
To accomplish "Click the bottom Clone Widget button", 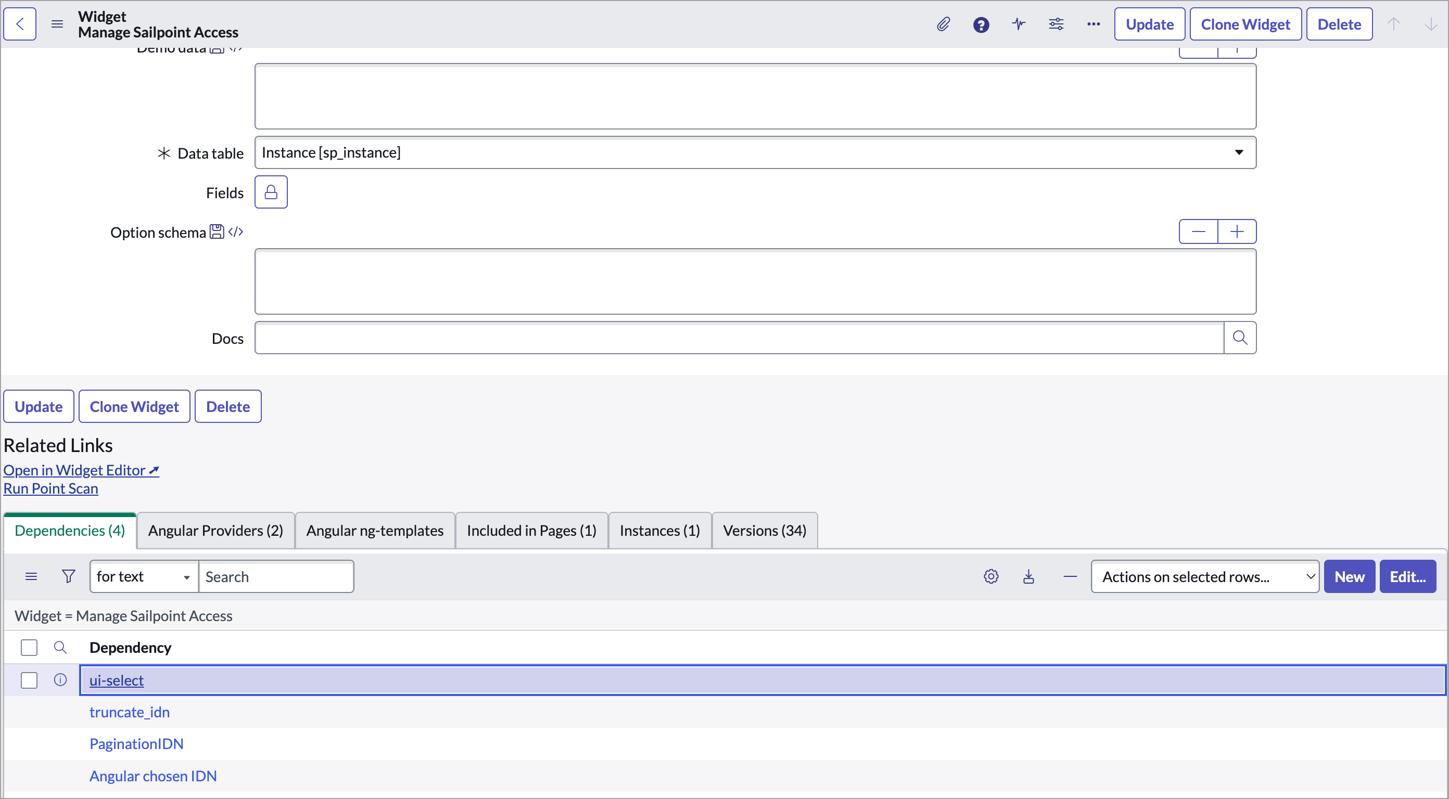I will (134, 407).
